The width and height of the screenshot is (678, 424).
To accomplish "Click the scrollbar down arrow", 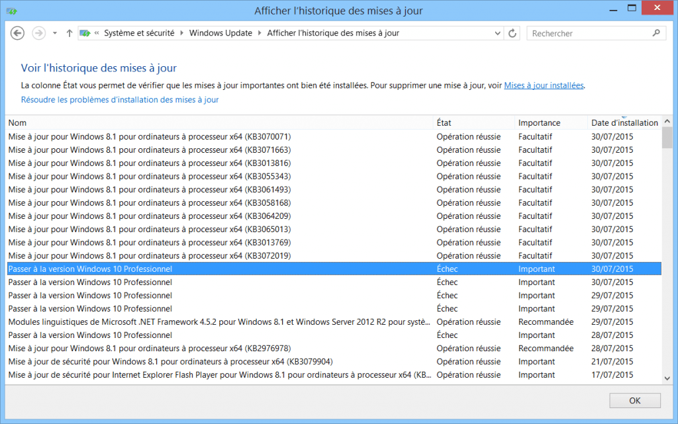I will click(667, 378).
